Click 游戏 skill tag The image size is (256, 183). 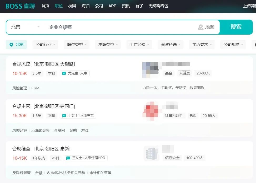click(85, 131)
